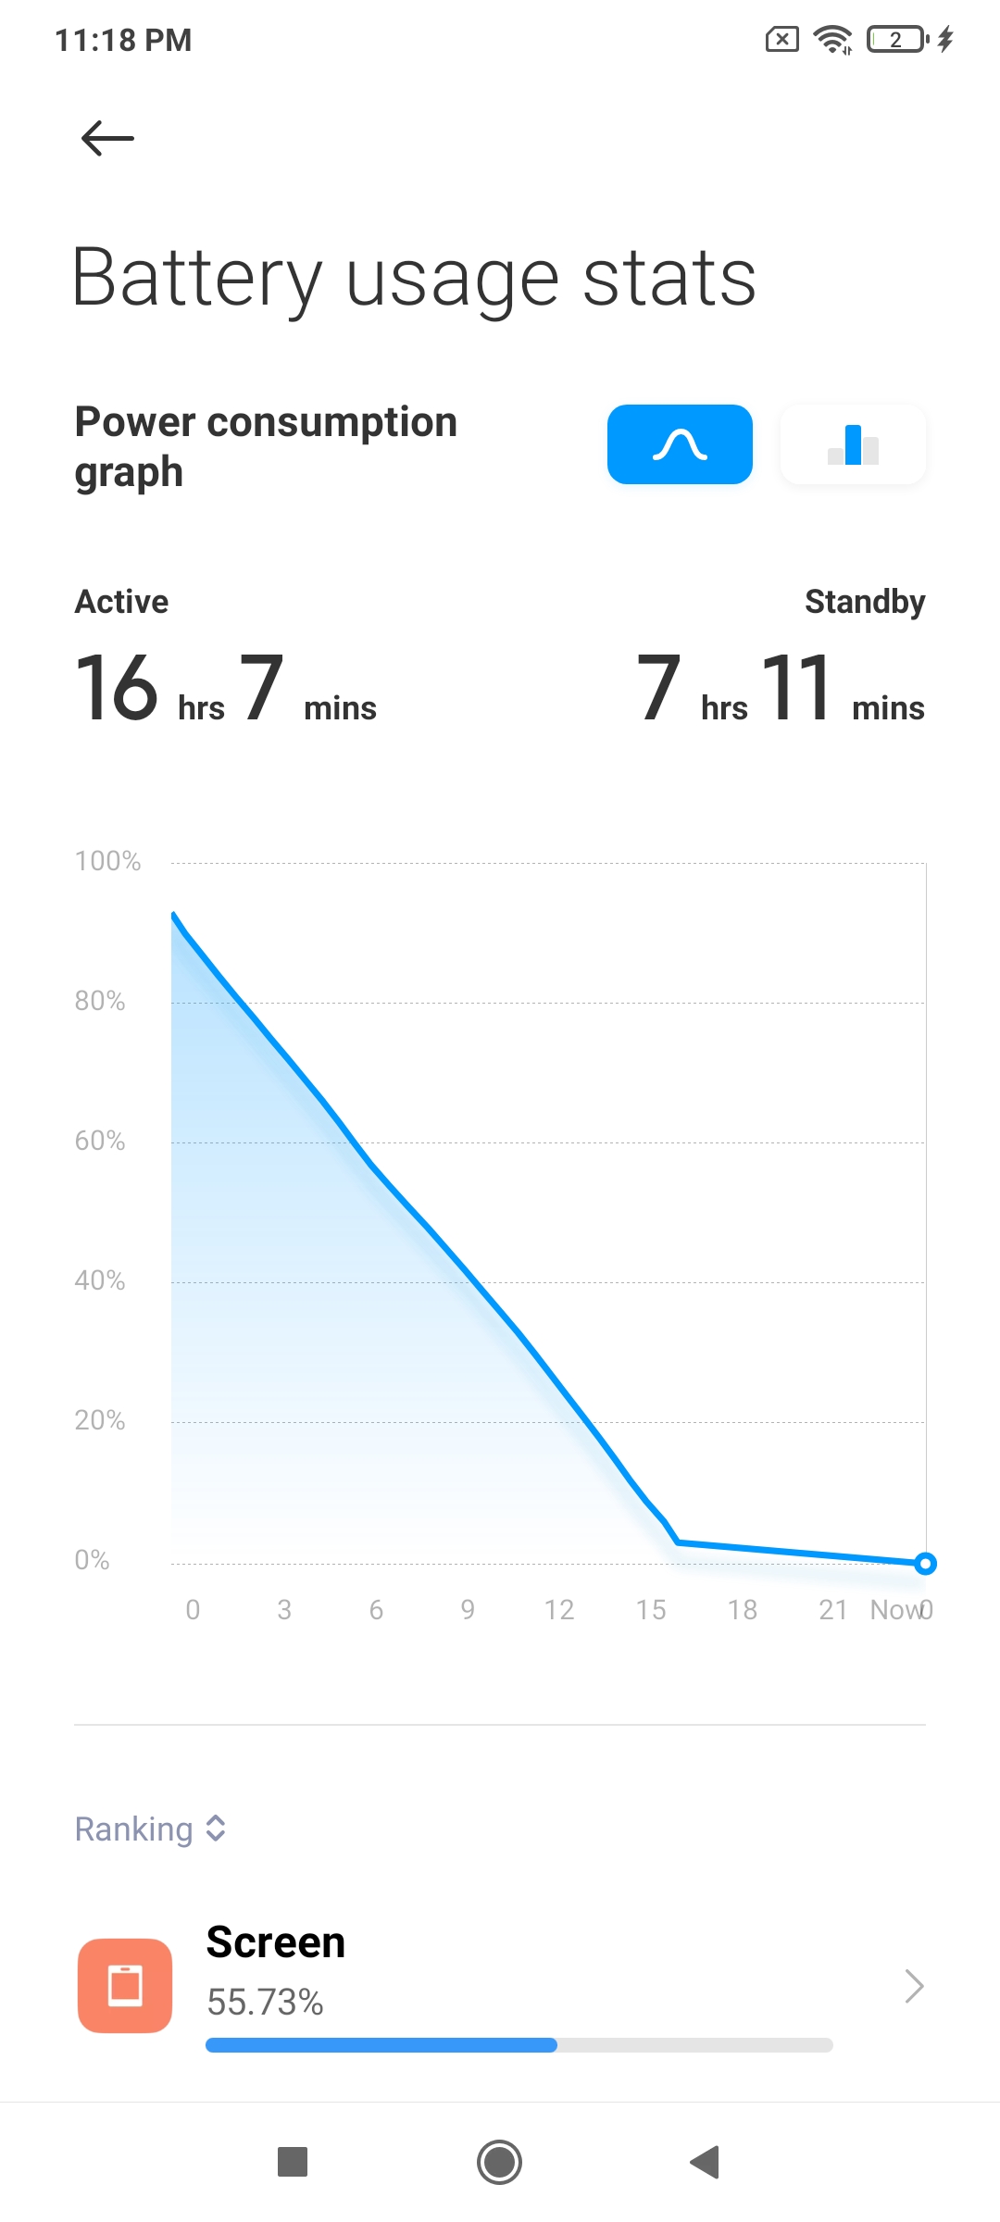Viewport: 1000px width, 2222px height.
Task: Switch to bar chart graph view
Action: [853, 444]
